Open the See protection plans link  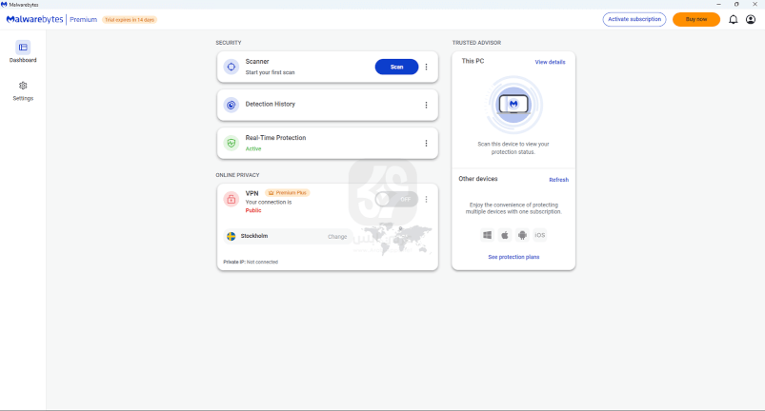click(513, 257)
